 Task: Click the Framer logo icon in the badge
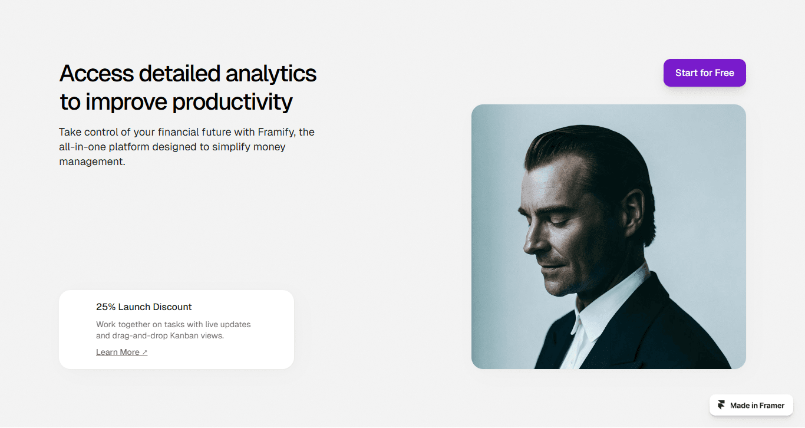pyautogui.click(x=721, y=405)
